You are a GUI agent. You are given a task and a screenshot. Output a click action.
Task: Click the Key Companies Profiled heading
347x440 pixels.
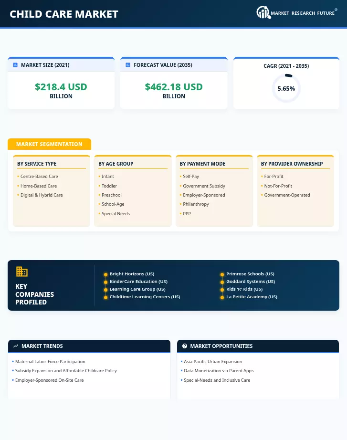(34, 294)
